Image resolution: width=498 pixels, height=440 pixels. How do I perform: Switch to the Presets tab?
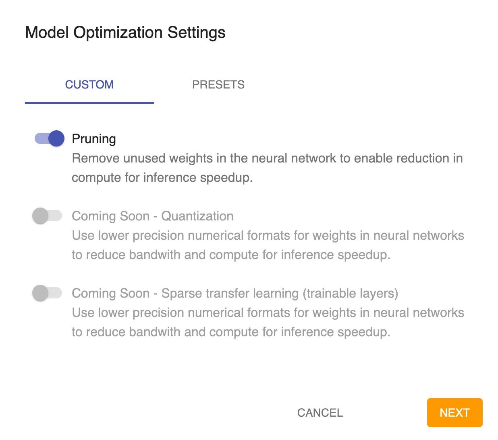click(x=218, y=85)
